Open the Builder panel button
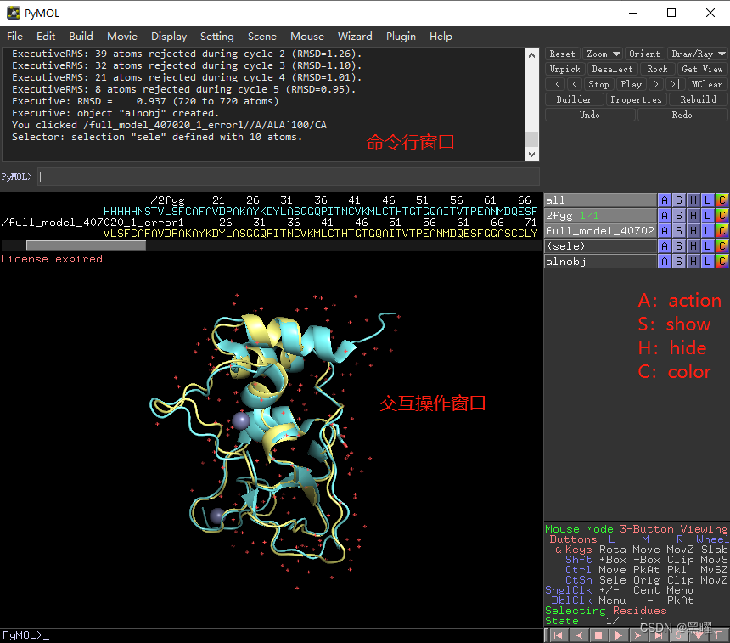 [x=574, y=99]
